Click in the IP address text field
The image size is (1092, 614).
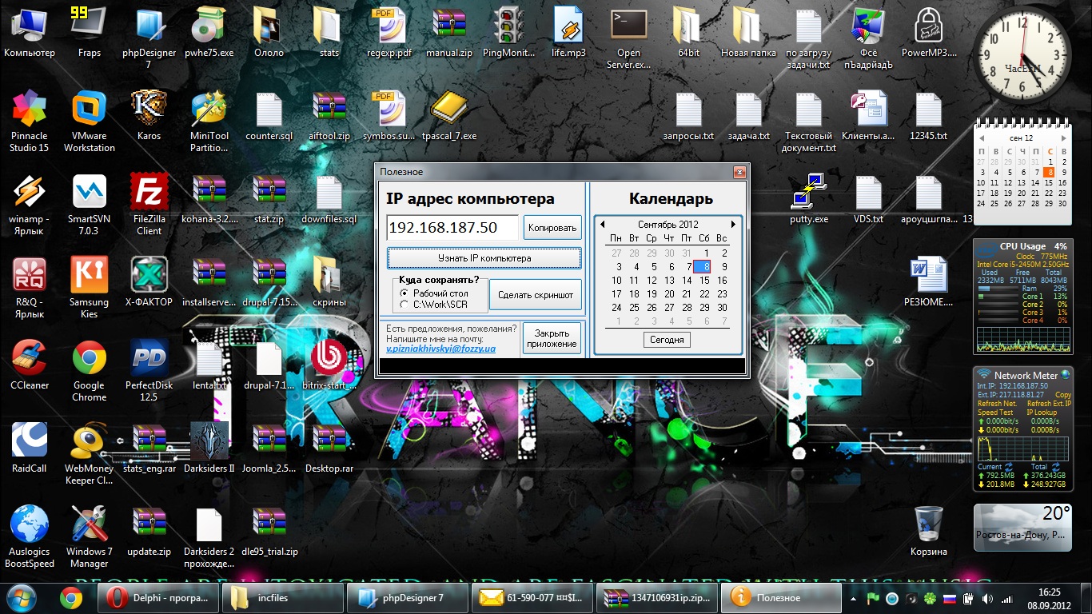[x=452, y=228]
